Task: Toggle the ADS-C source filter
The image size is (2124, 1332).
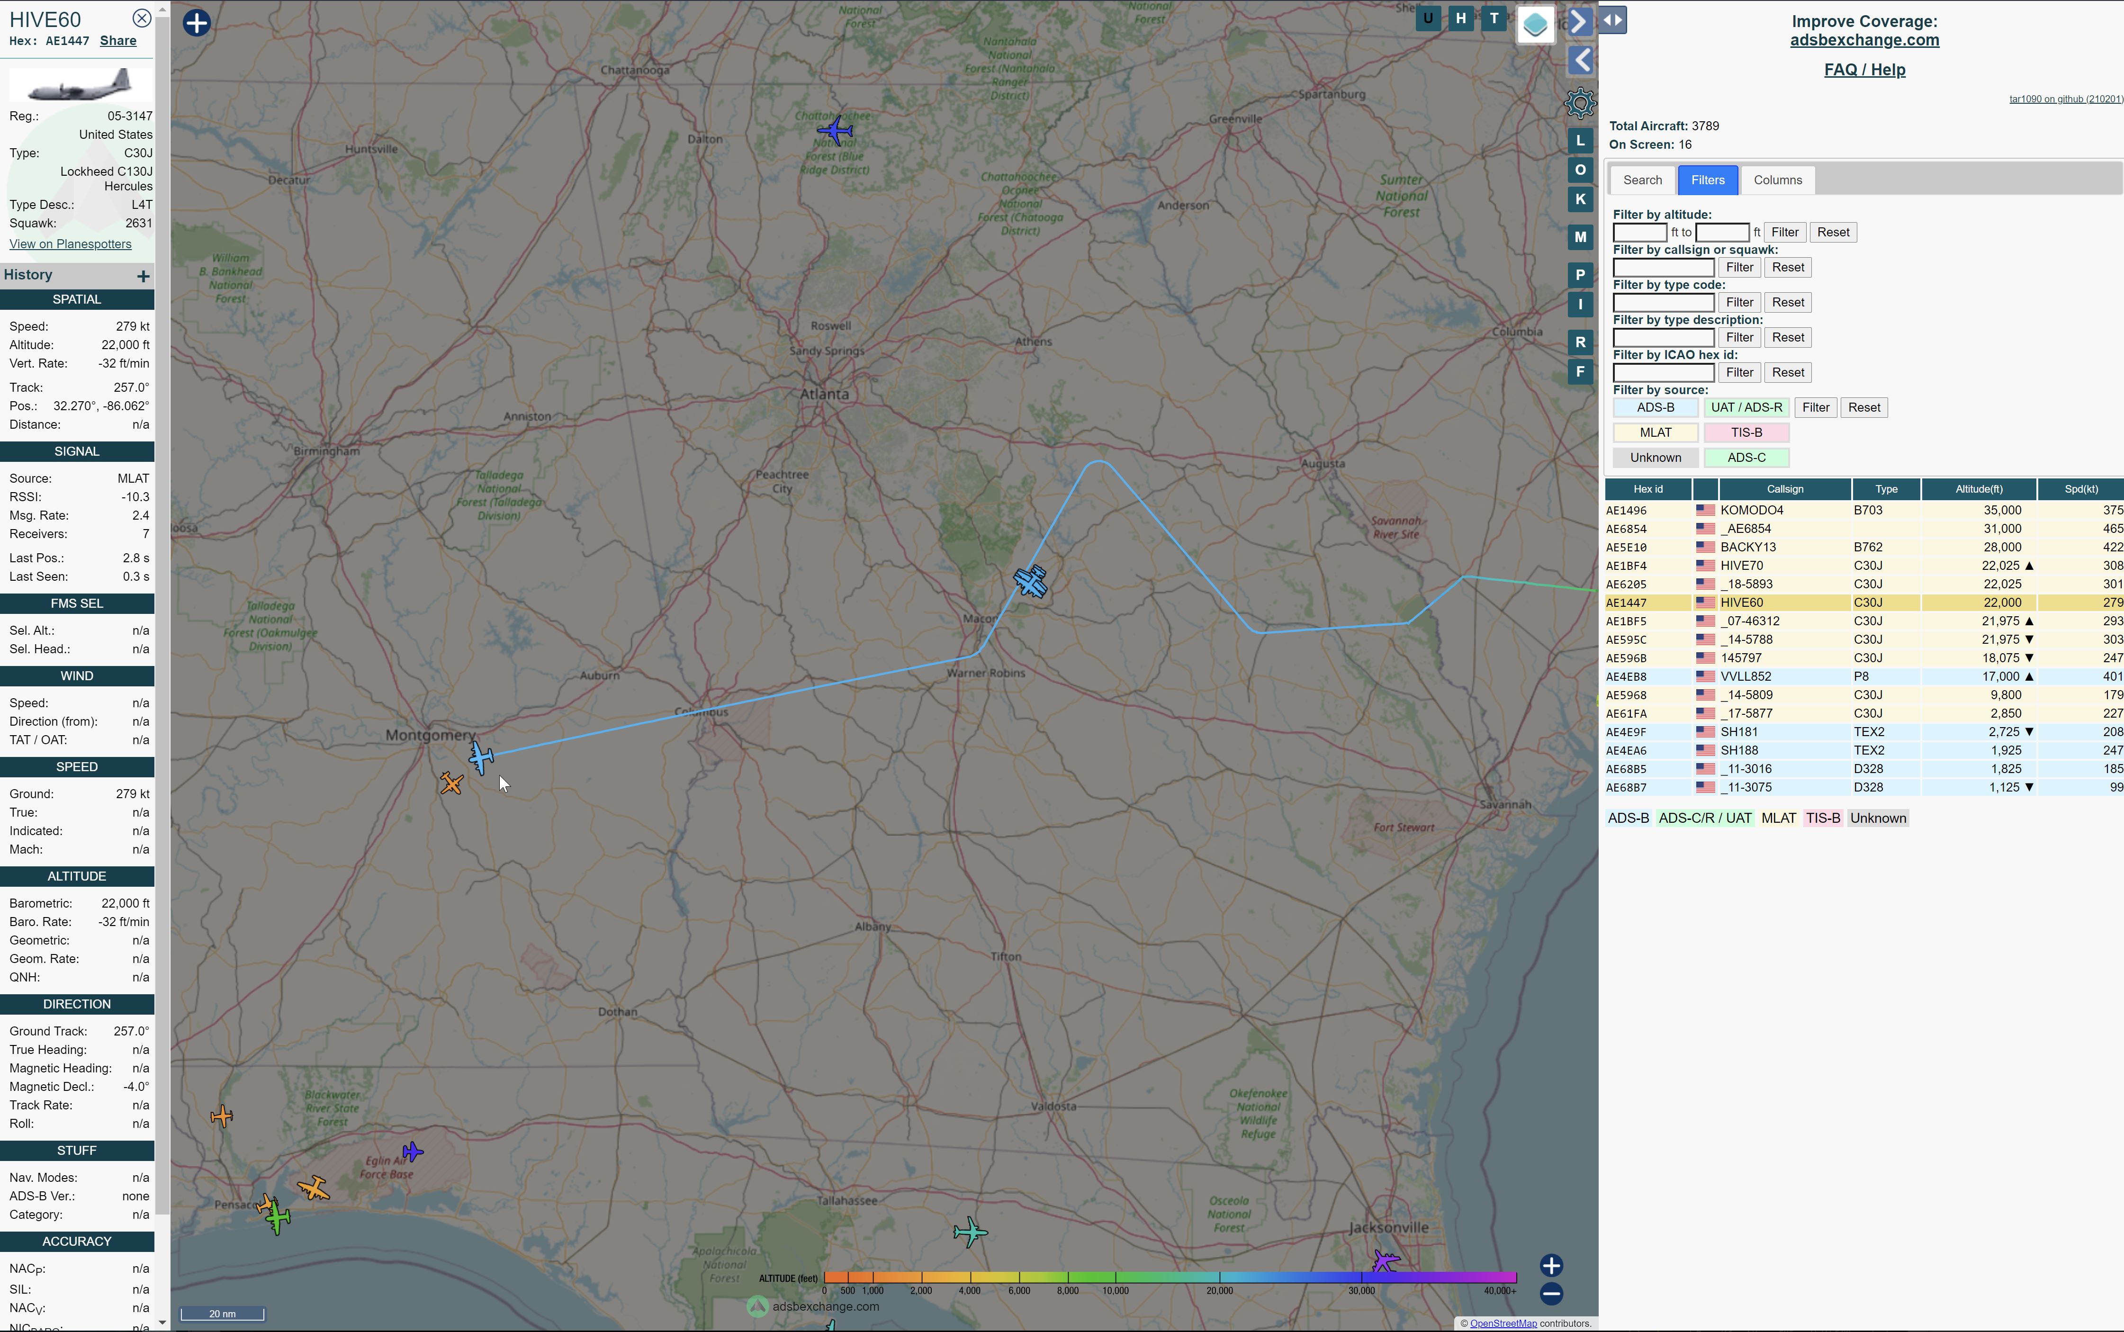Action: pyautogui.click(x=1746, y=458)
